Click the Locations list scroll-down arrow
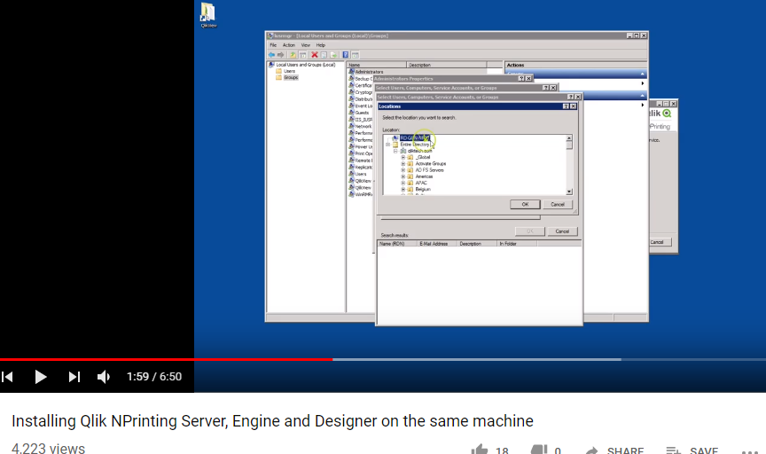Screen dimensions: 766x454 point(569,192)
